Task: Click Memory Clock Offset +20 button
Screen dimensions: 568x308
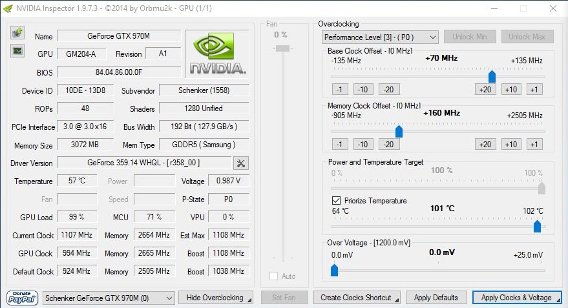Action: tap(485, 145)
